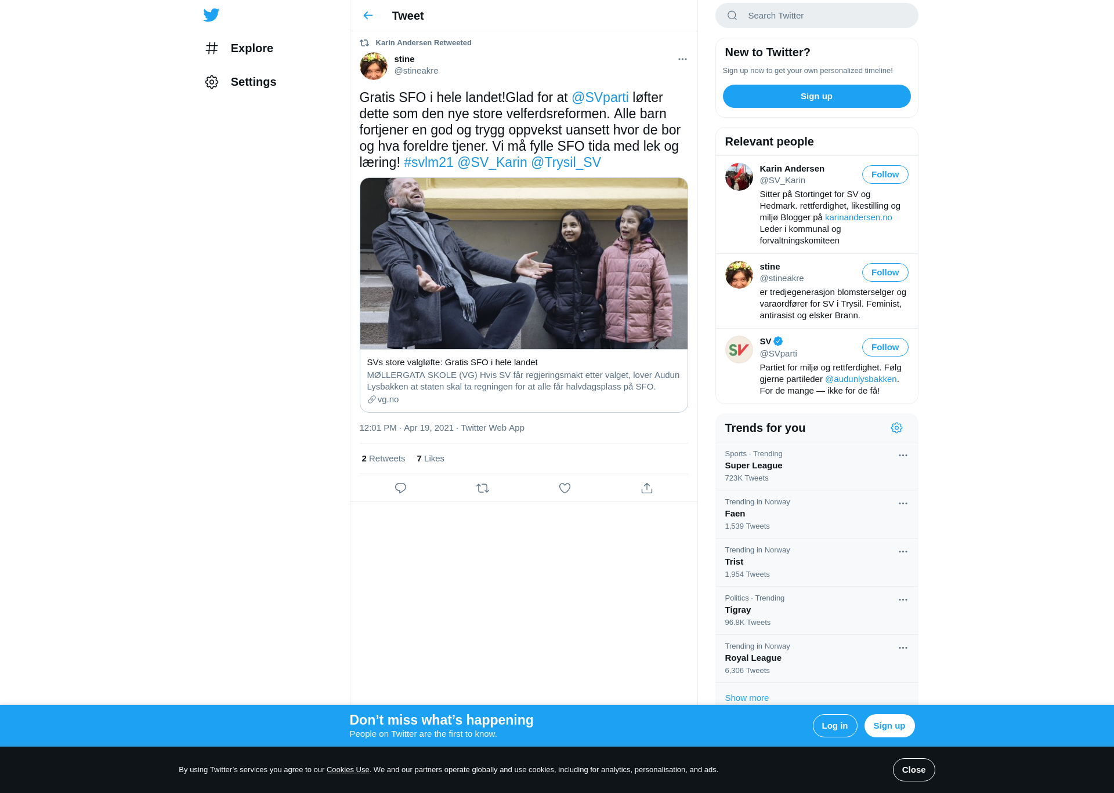Follow SV @SVparti
Screen dimensions: 1114x793
(885, 347)
